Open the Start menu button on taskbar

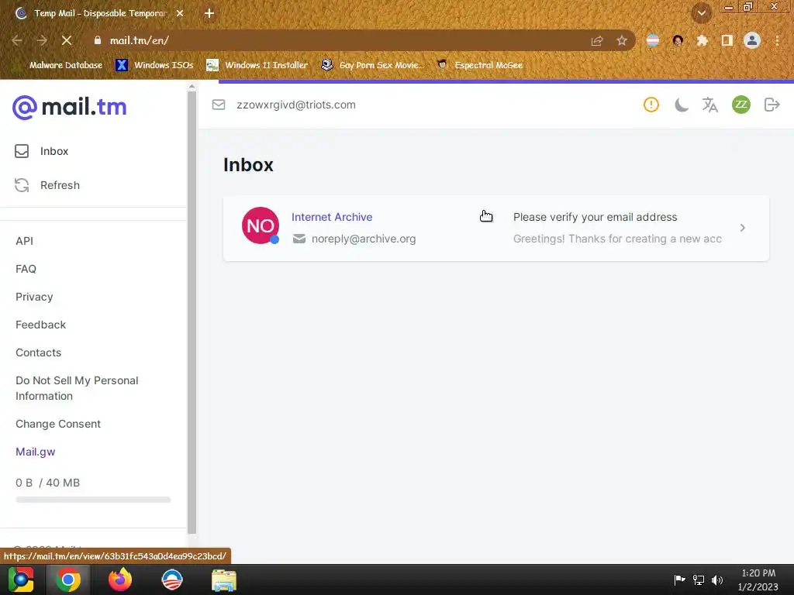[21, 580]
